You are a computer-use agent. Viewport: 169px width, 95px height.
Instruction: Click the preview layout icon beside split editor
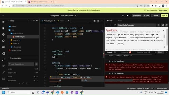pyautogui.click(x=98, y=21)
